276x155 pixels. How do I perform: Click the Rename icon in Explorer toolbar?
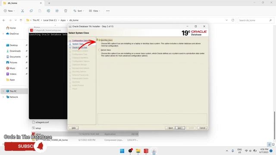point(48,11)
